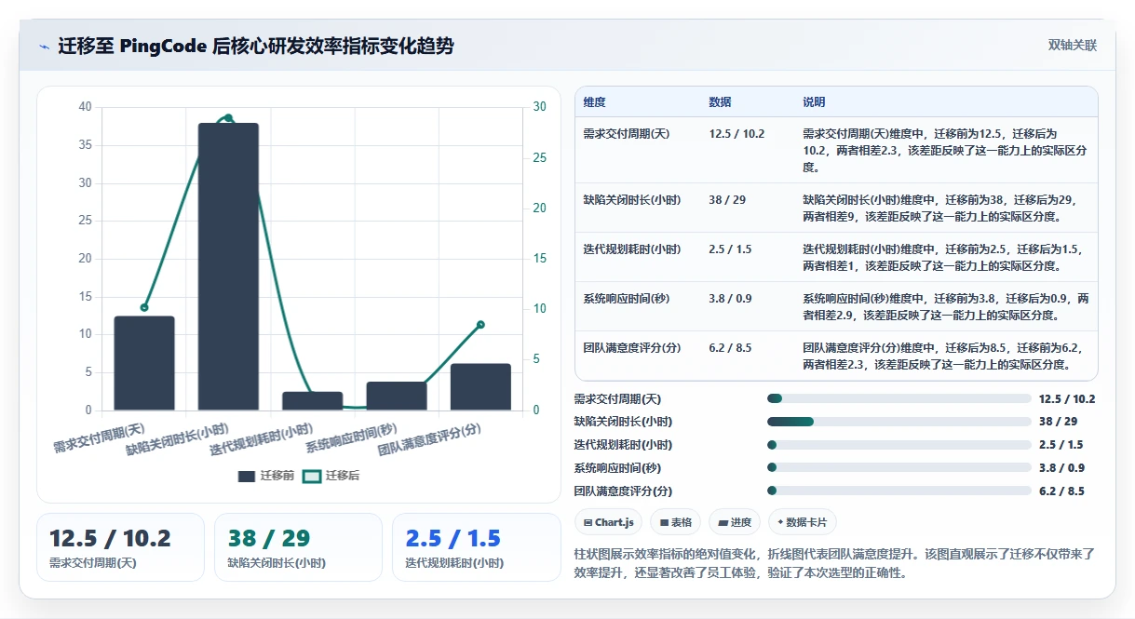Click table cell 3.8 / 0.9
1135x619 pixels.
(729, 299)
